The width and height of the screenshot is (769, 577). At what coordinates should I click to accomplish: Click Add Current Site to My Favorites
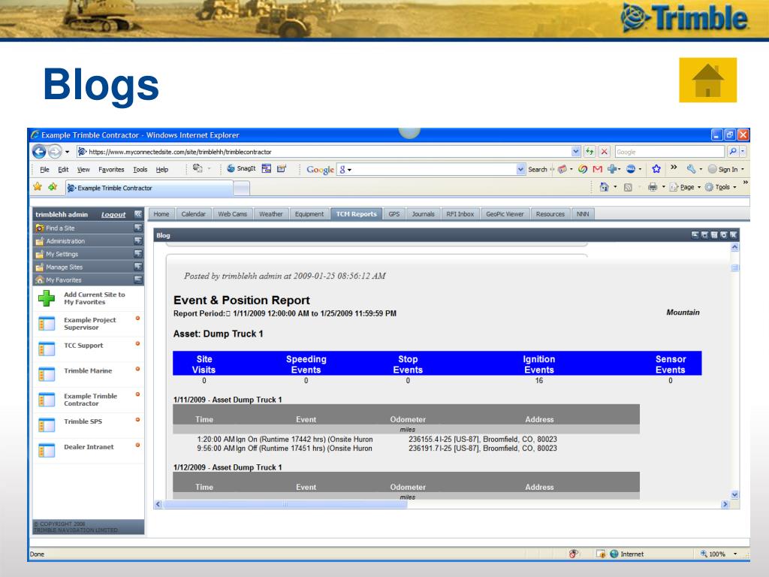[x=94, y=298]
